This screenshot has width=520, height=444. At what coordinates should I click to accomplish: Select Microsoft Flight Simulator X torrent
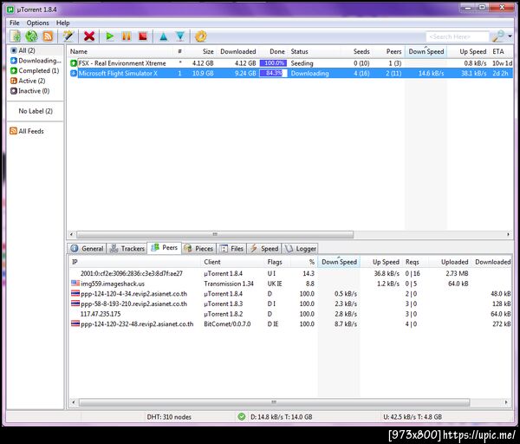pyautogui.click(x=291, y=73)
